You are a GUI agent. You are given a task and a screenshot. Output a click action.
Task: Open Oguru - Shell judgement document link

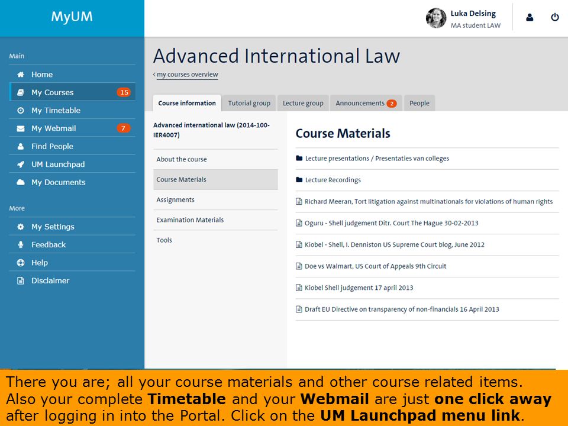391,223
